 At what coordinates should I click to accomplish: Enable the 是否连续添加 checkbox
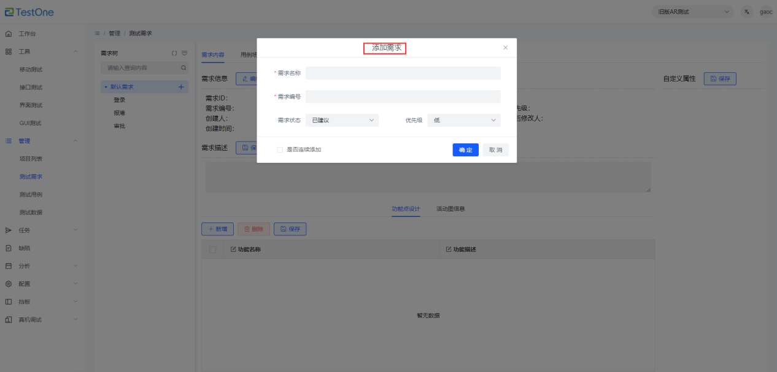point(280,150)
